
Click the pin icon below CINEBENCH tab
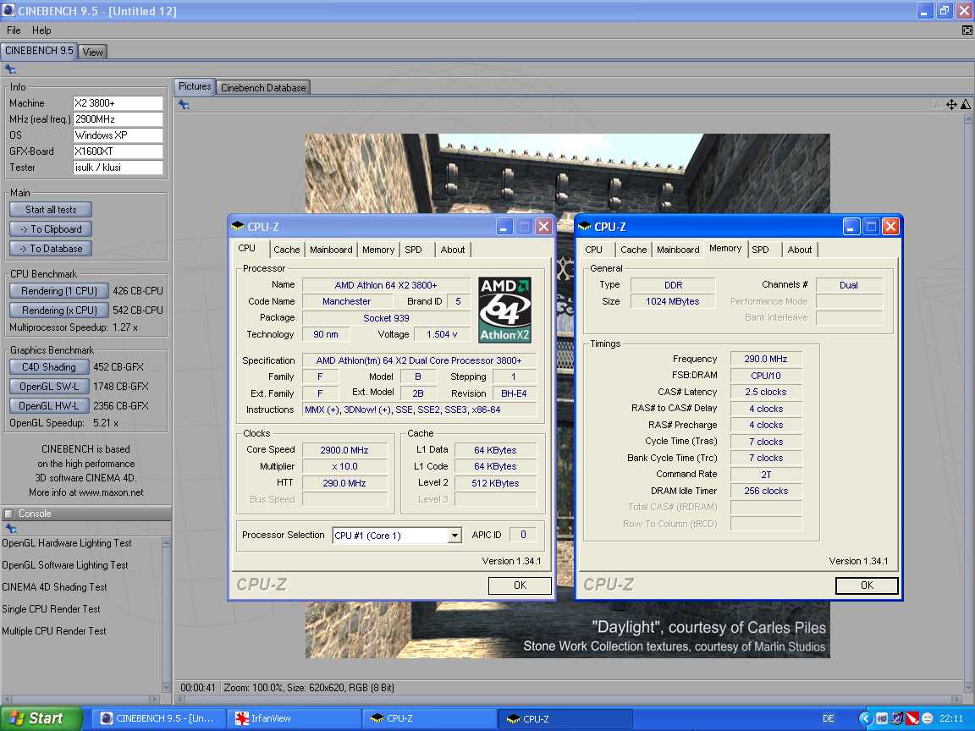tap(10, 69)
